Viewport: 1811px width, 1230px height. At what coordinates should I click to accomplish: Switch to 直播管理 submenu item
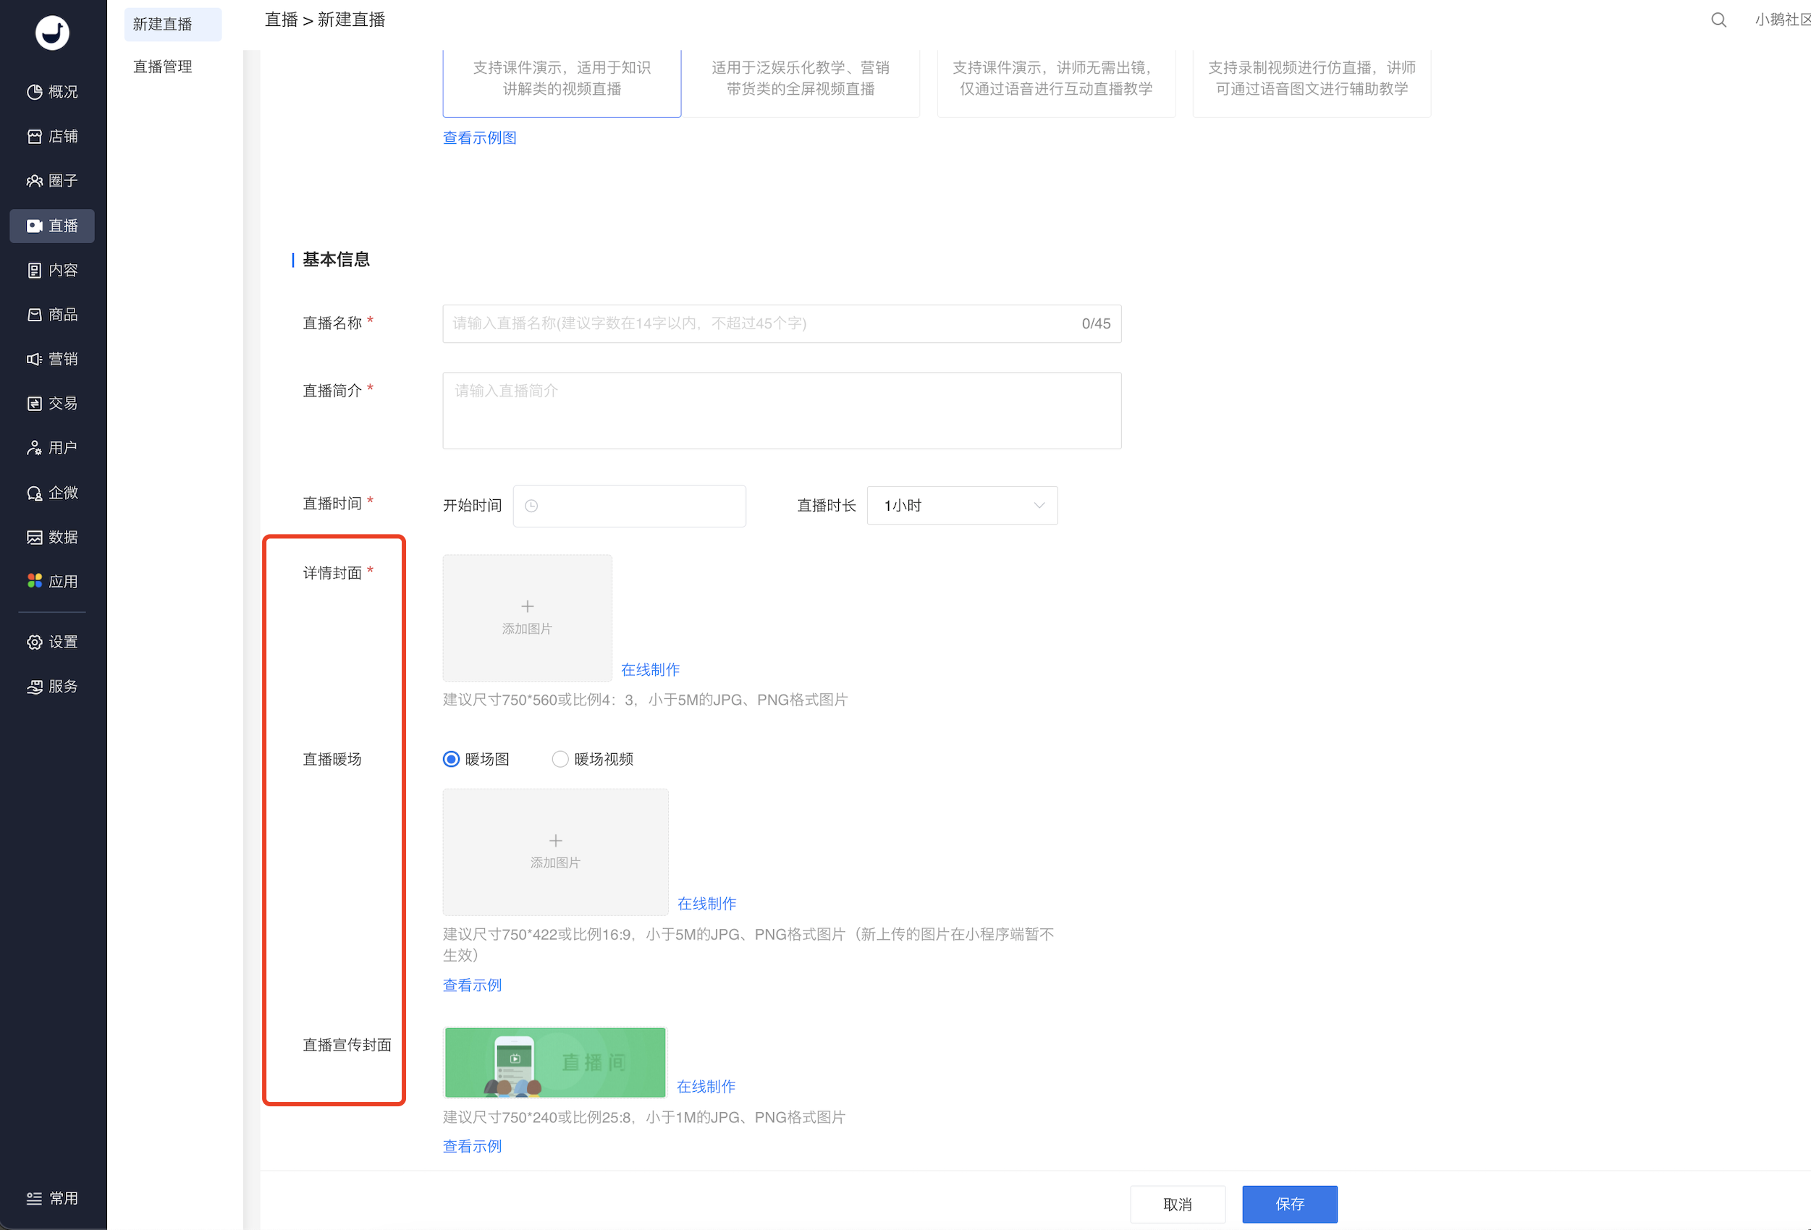click(163, 67)
